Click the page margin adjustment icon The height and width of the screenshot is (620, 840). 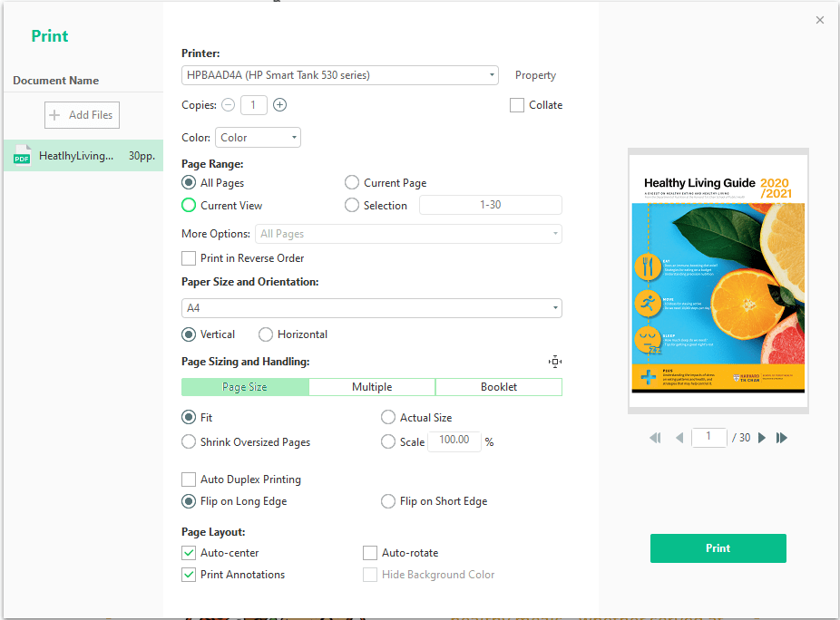tap(555, 362)
